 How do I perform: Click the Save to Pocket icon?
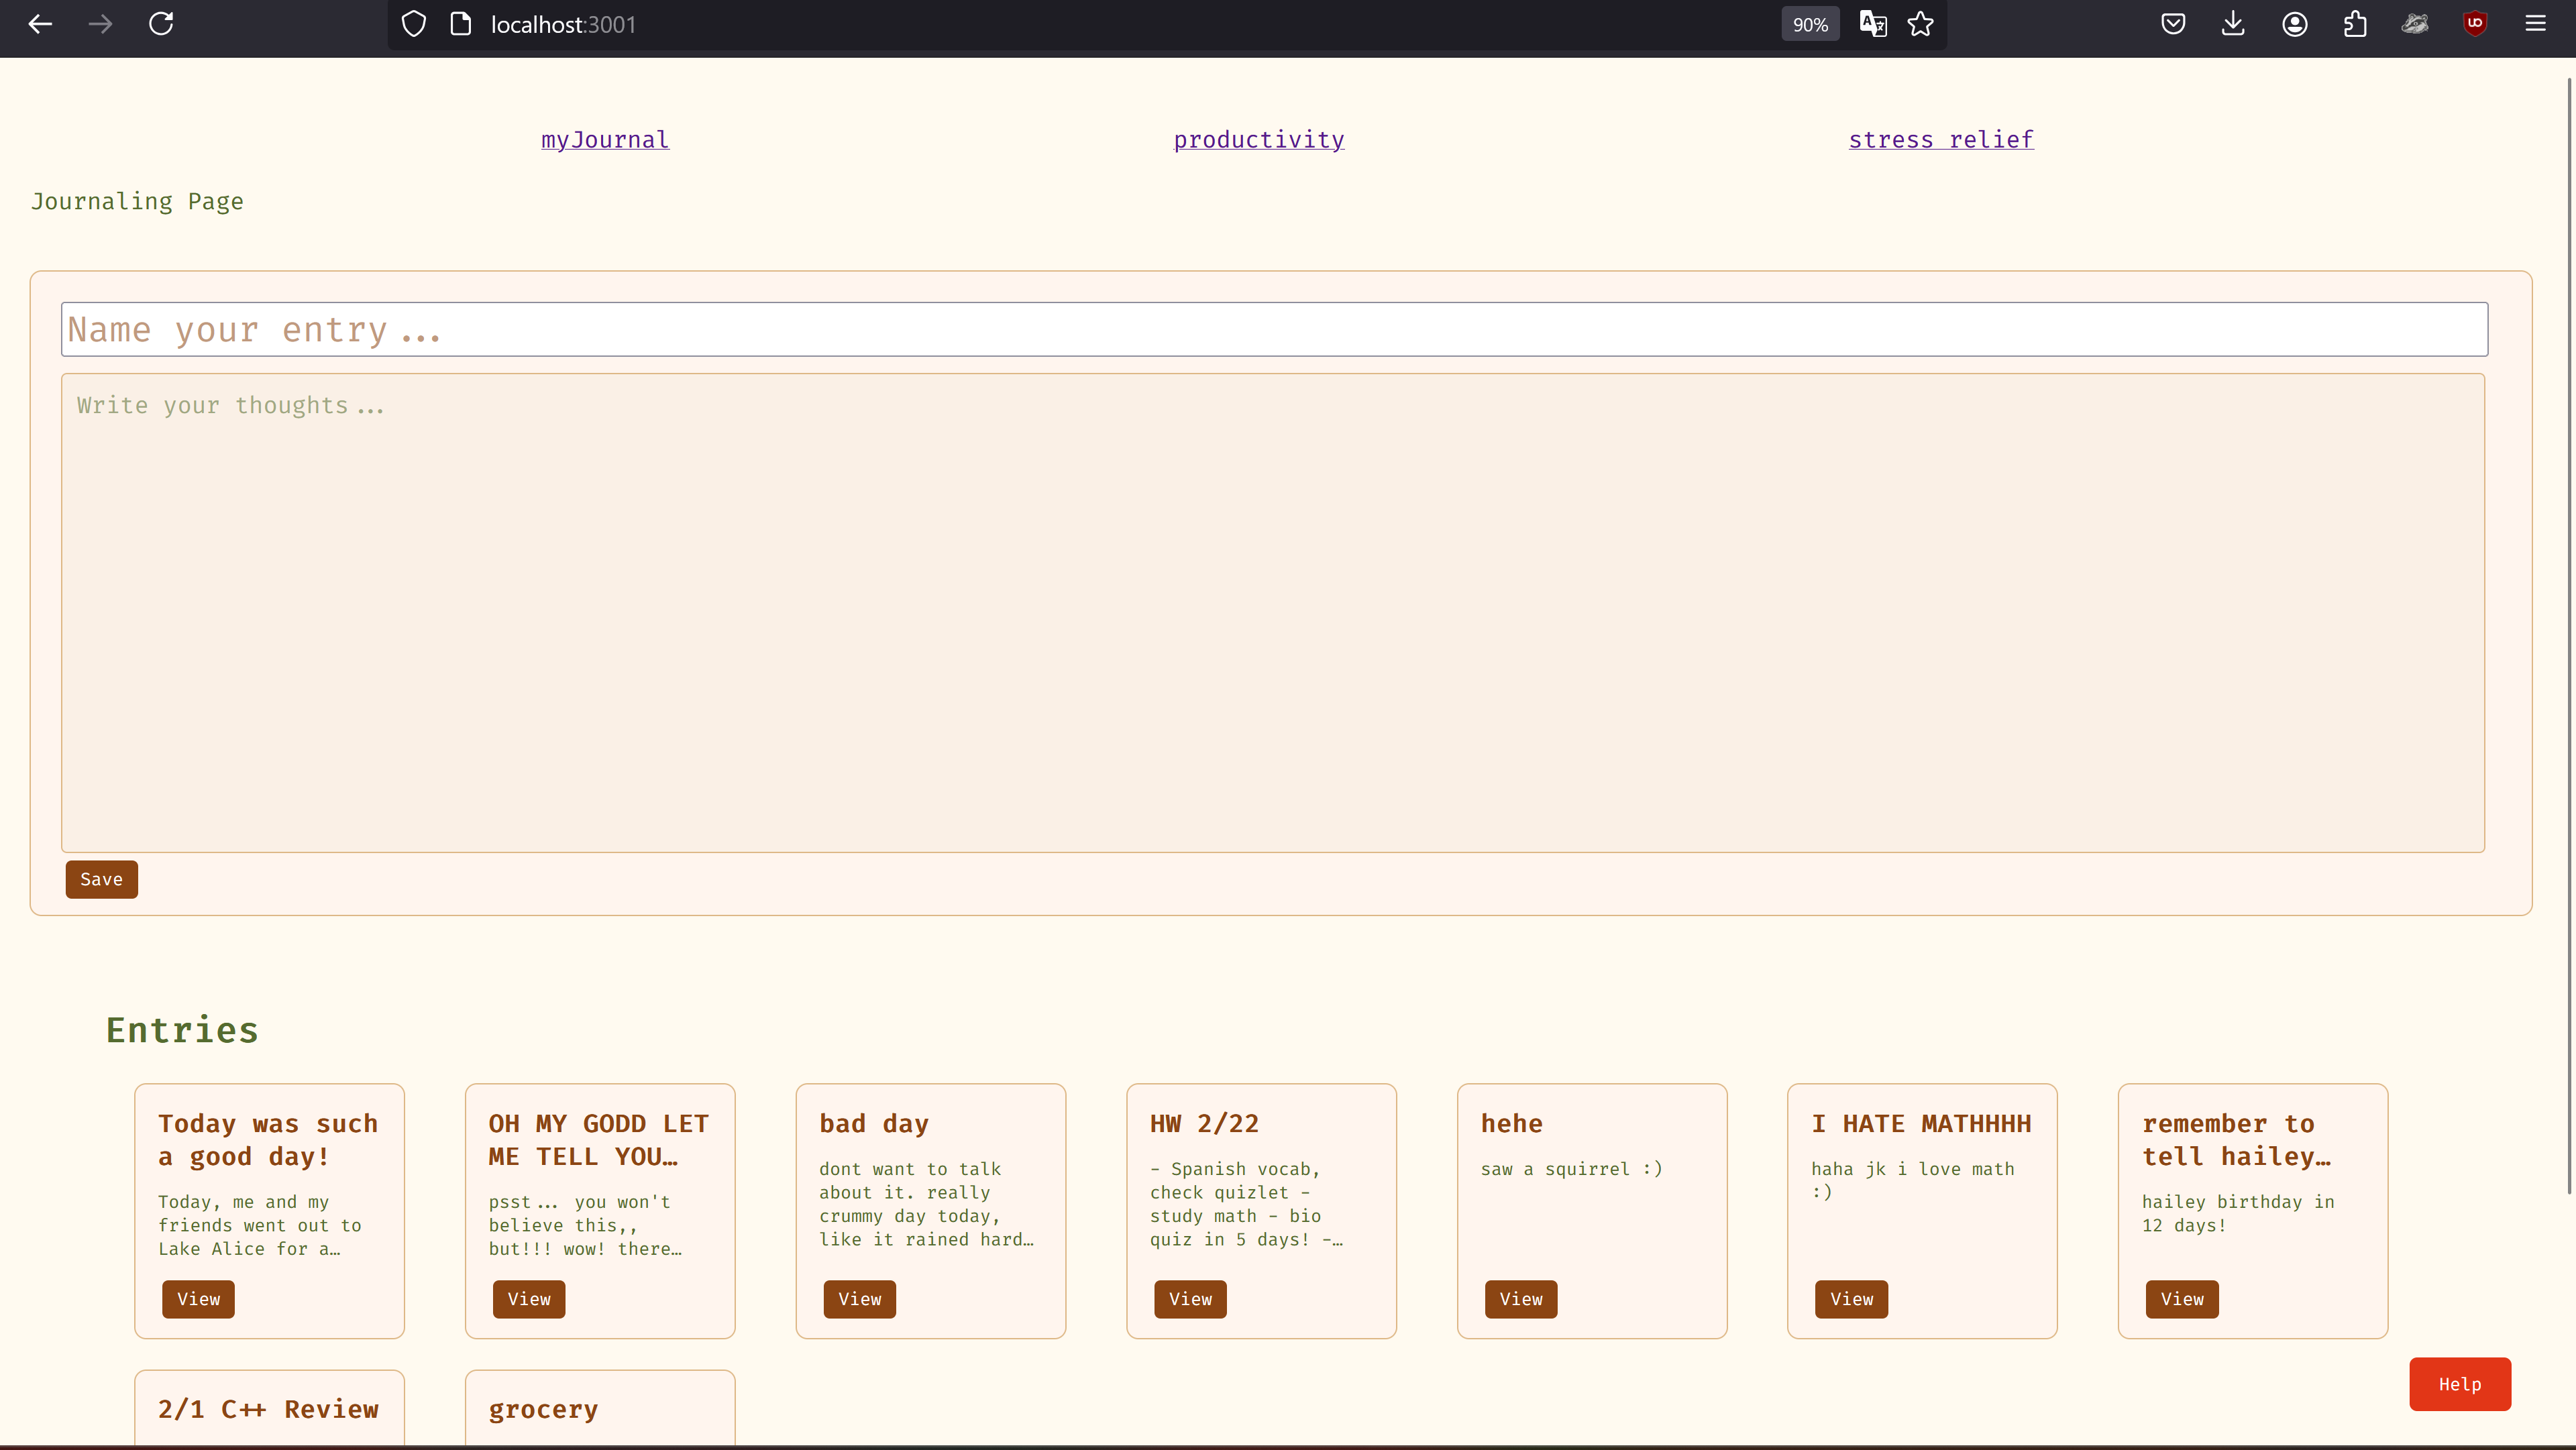pos(2173,24)
